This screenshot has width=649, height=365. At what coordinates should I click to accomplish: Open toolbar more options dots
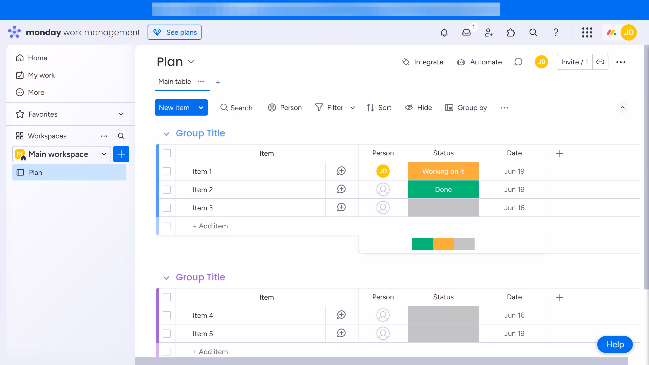[504, 108]
